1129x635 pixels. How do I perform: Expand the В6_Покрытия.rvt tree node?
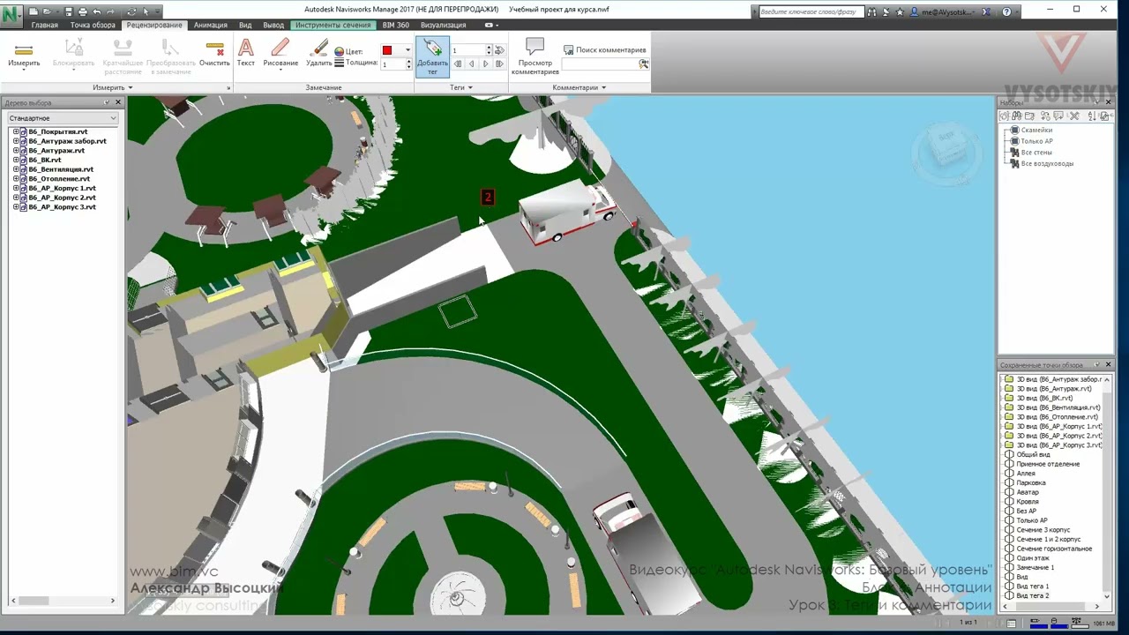[x=16, y=132]
